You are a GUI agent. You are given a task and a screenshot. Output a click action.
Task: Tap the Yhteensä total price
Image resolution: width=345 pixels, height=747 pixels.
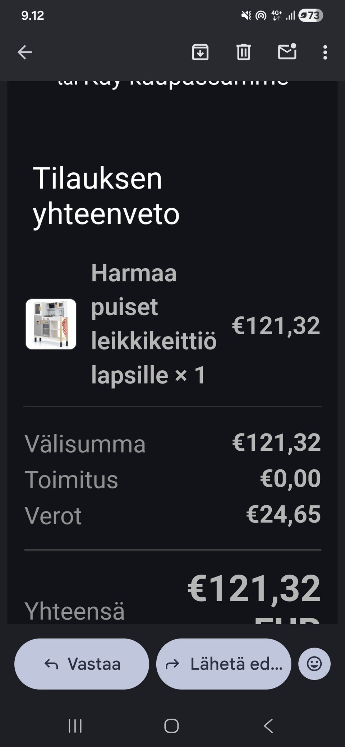(x=254, y=589)
